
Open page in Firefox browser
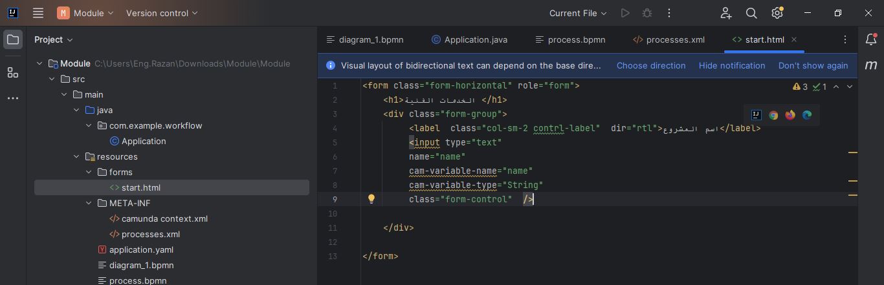click(x=790, y=115)
